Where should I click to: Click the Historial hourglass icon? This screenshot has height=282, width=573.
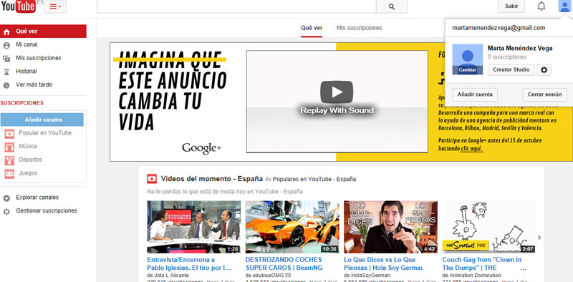6,72
